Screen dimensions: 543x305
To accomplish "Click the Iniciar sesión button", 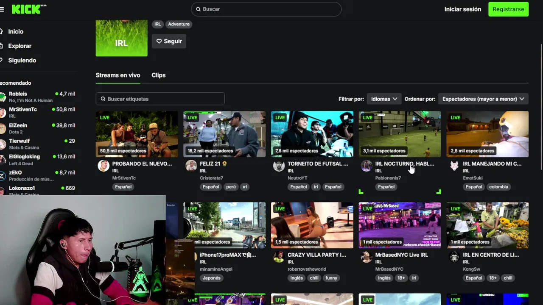I will (463, 9).
